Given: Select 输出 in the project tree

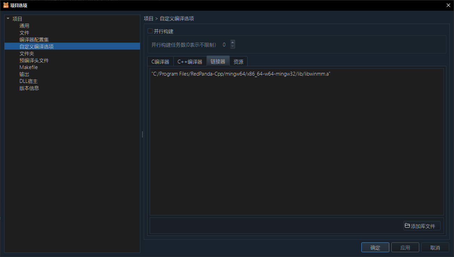Looking at the screenshot, I should point(24,74).
